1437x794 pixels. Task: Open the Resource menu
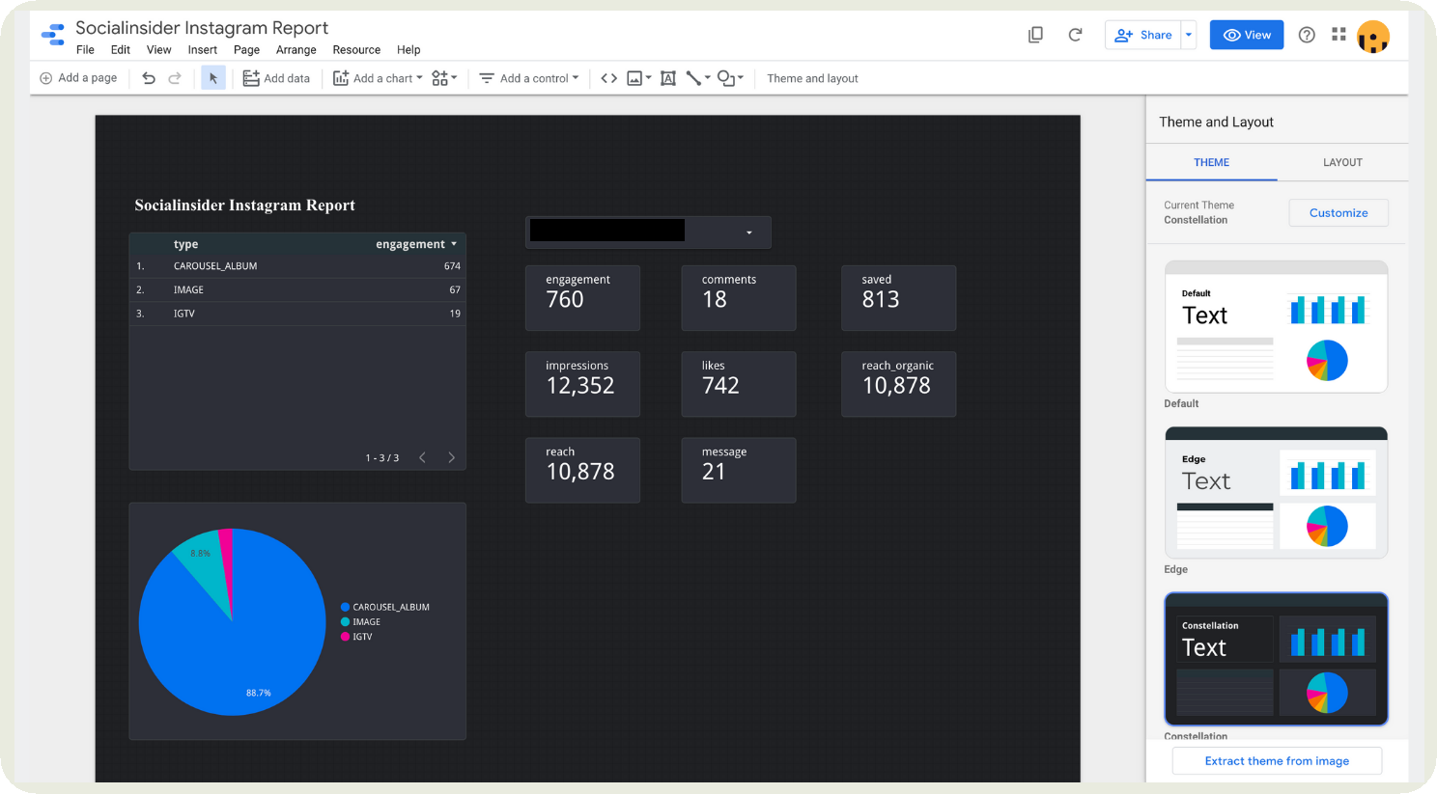pos(356,50)
